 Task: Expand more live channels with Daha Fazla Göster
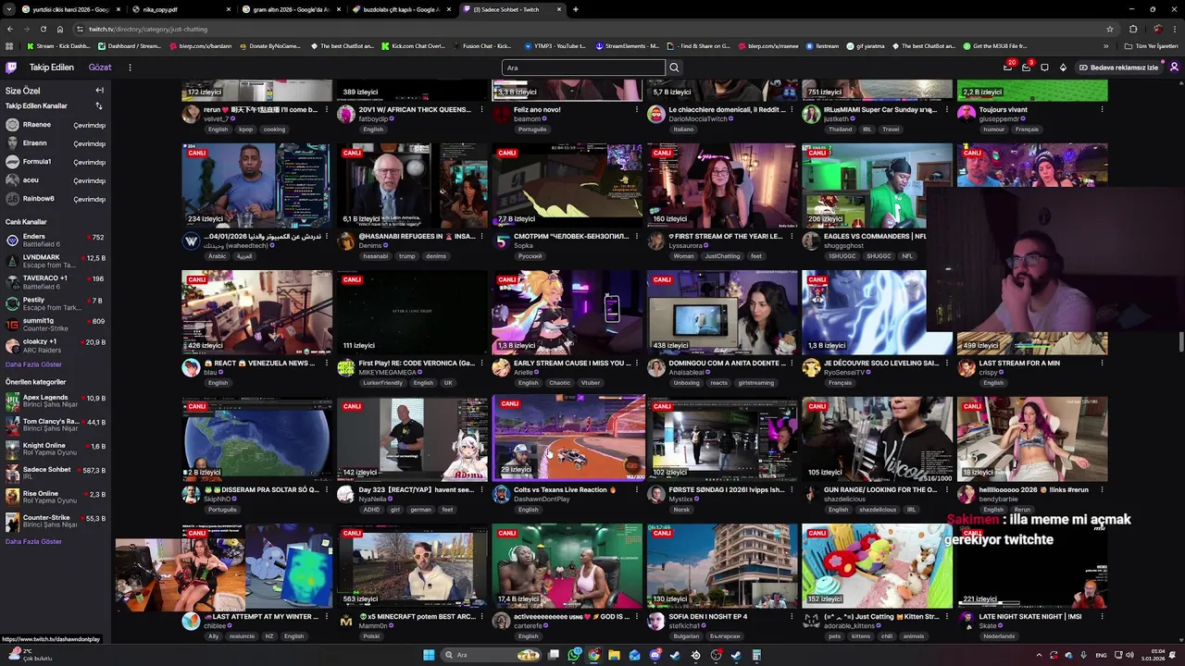click(33, 364)
